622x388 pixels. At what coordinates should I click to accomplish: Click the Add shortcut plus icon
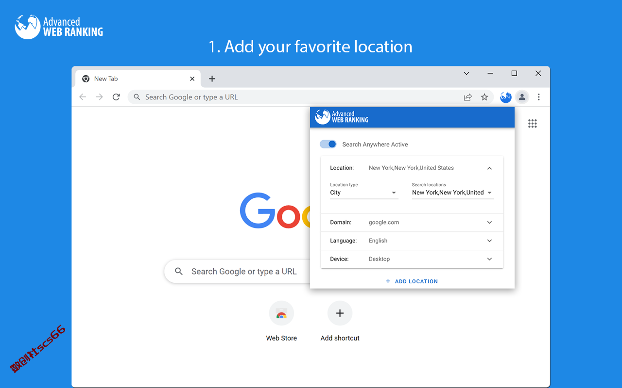tap(340, 313)
